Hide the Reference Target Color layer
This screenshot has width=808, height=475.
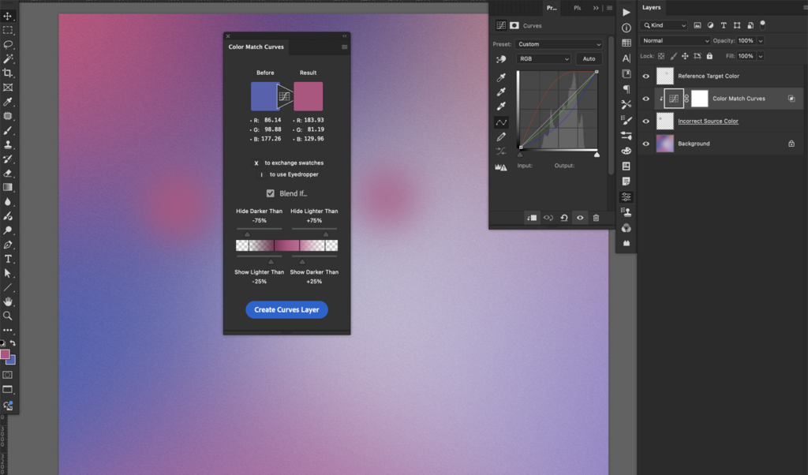pyautogui.click(x=646, y=77)
